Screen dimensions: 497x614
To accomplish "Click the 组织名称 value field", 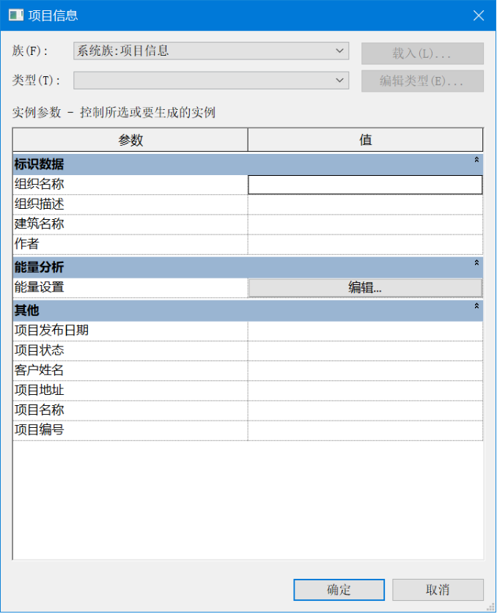I will click(365, 185).
